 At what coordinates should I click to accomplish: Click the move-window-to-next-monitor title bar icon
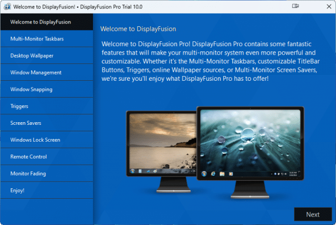click(x=295, y=6)
